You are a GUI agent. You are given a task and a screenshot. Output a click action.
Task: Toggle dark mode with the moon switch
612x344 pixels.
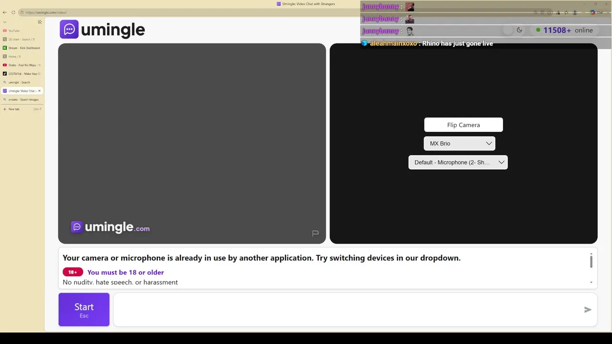pyautogui.click(x=514, y=30)
